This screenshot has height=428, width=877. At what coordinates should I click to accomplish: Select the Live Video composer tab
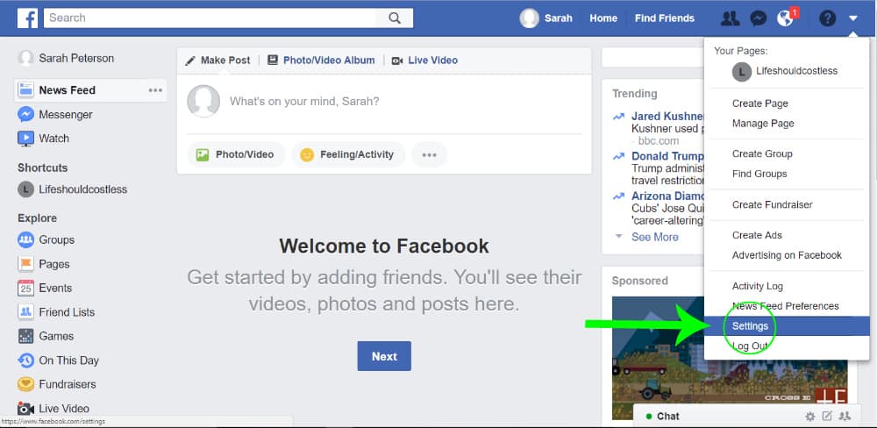pyautogui.click(x=424, y=60)
